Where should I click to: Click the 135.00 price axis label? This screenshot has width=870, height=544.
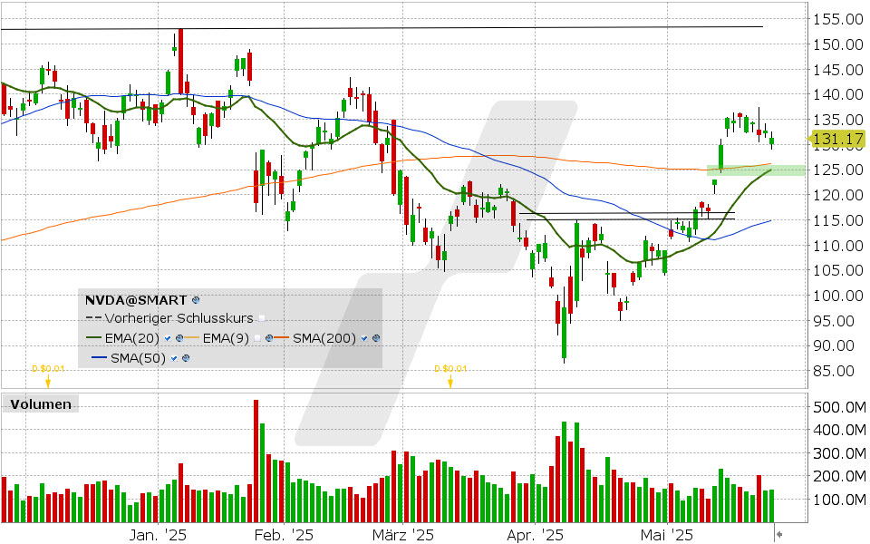(837, 120)
